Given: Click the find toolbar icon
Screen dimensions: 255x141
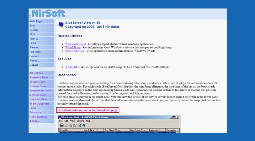Looking at the screenshot, I should coord(79,125).
